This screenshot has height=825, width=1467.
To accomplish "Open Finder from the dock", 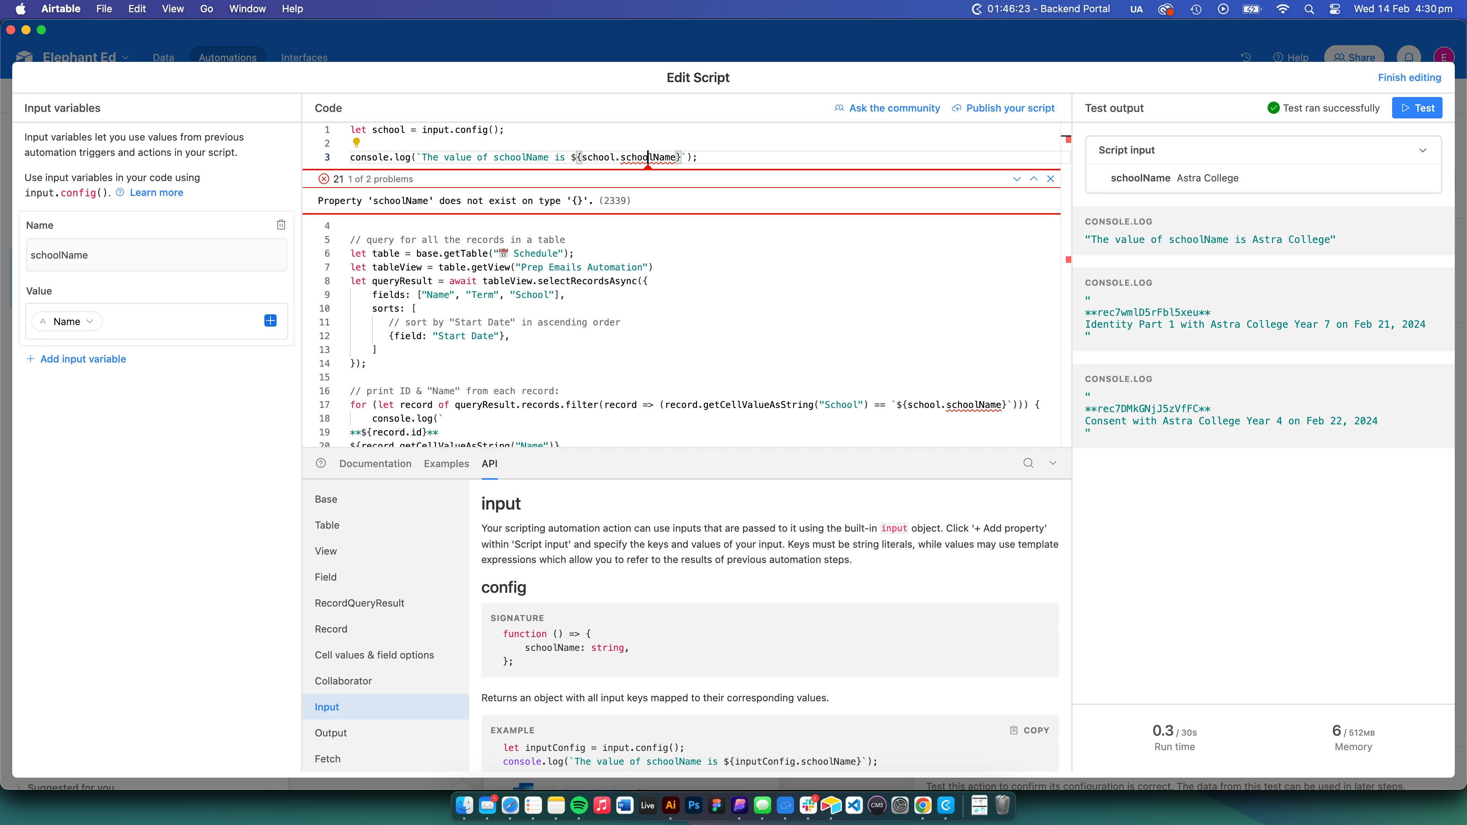I will tap(464, 805).
